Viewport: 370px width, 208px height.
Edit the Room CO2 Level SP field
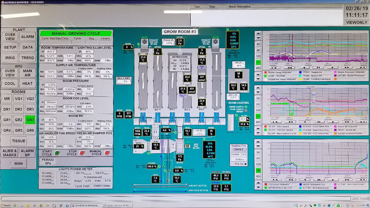[51, 102]
